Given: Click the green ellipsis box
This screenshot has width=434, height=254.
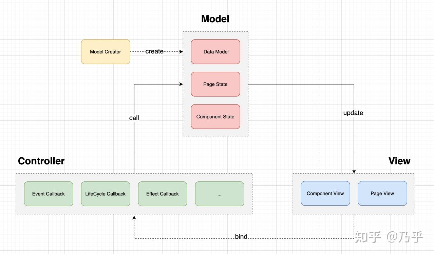Looking at the screenshot, I should (220, 194).
